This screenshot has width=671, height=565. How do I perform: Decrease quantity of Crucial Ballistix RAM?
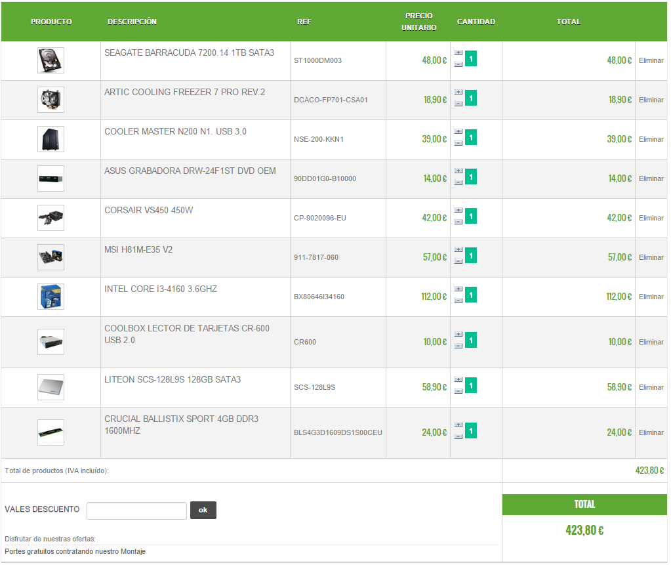(458, 436)
